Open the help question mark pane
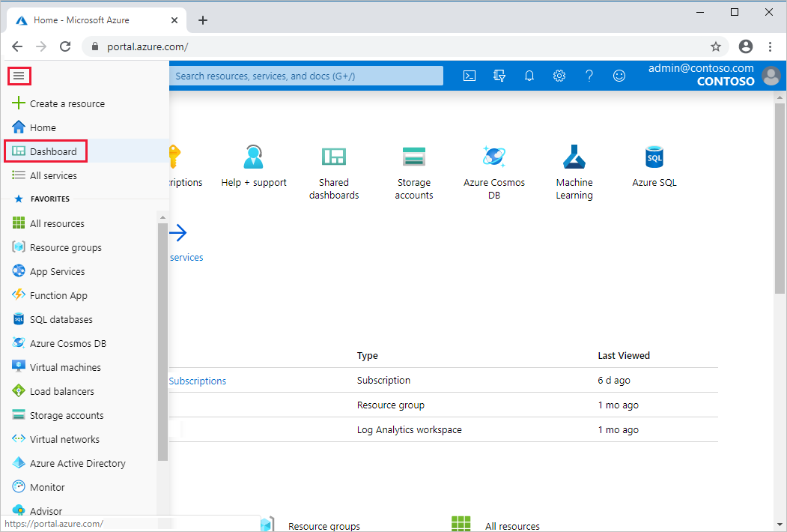Viewport: 787px width, 532px height. tap(589, 75)
